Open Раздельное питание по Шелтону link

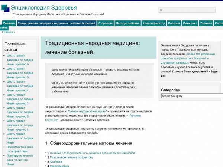71,157
